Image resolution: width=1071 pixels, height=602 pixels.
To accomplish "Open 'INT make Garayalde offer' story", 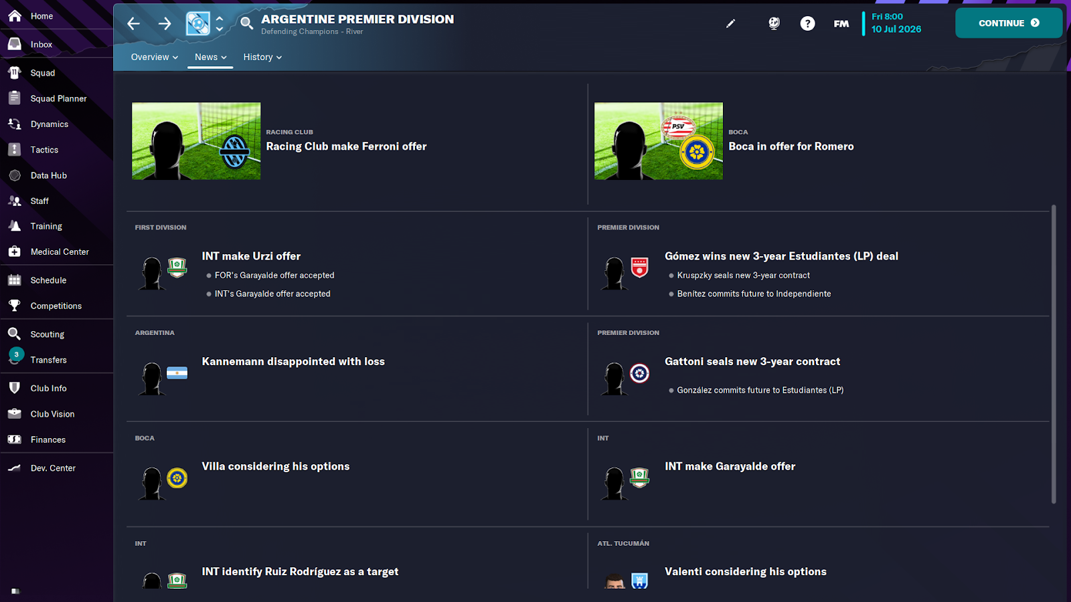I will [x=730, y=466].
